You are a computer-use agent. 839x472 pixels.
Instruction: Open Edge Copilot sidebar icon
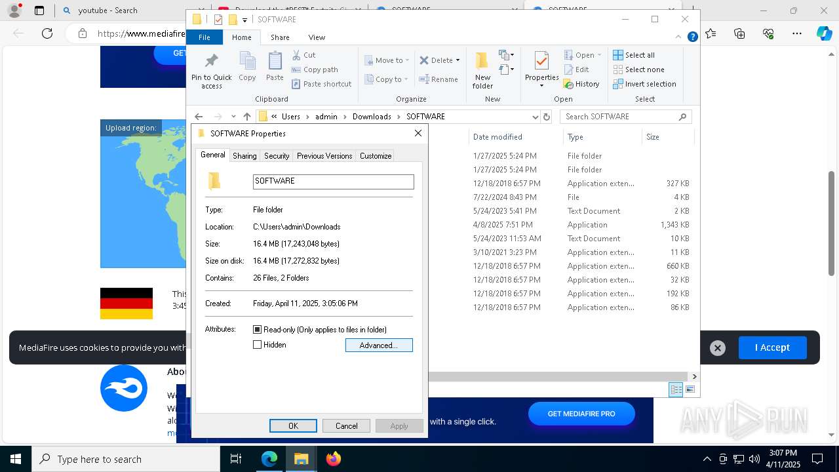(824, 33)
